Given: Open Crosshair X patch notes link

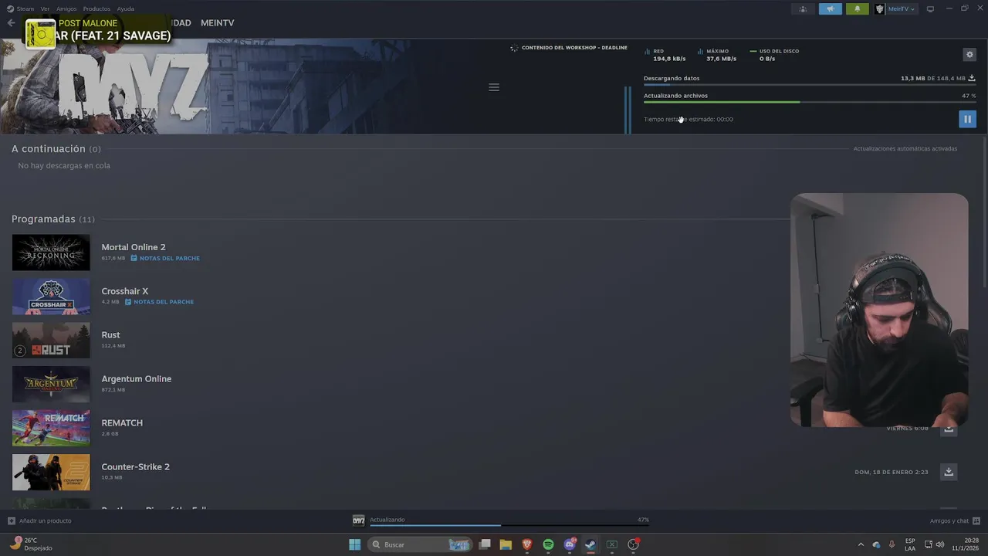Looking at the screenshot, I should click(159, 302).
